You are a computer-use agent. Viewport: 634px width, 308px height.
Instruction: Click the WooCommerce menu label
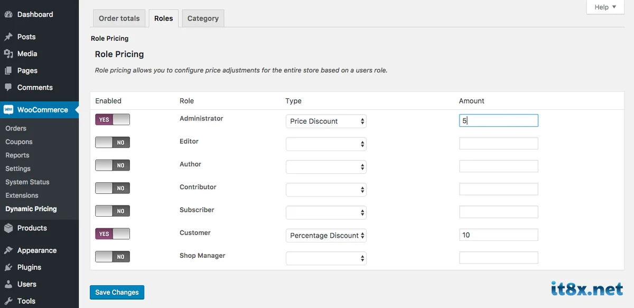click(x=43, y=110)
